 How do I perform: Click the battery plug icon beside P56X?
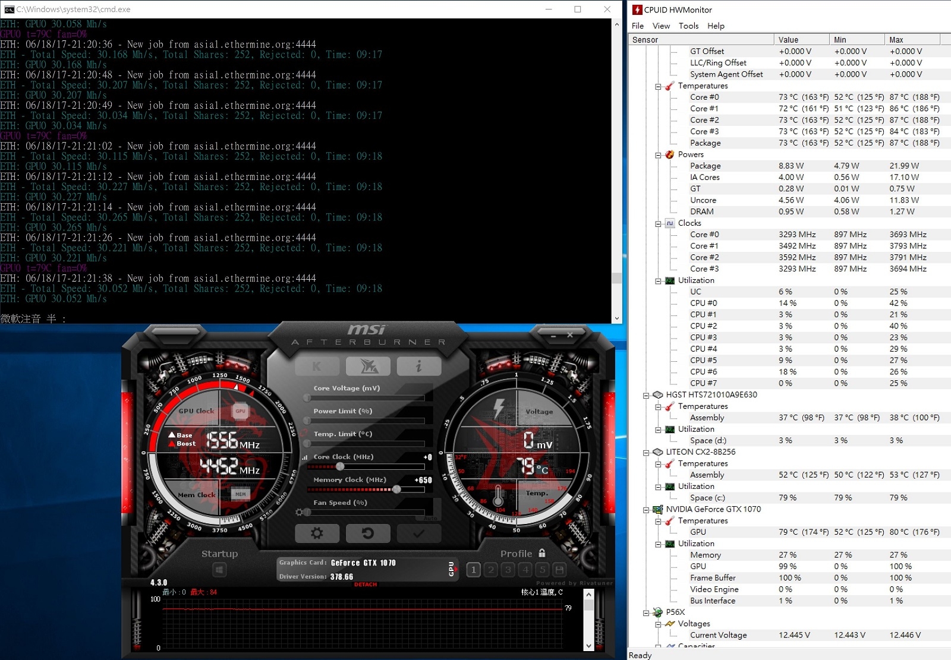click(x=657, y=612)
